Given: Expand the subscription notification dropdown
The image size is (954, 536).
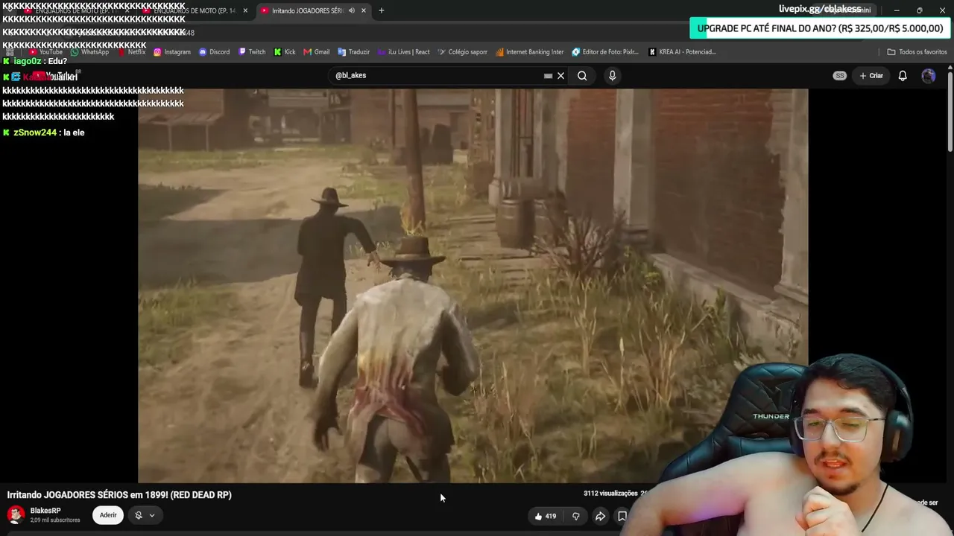Looking at the screenshot, I should click(145, 515).
